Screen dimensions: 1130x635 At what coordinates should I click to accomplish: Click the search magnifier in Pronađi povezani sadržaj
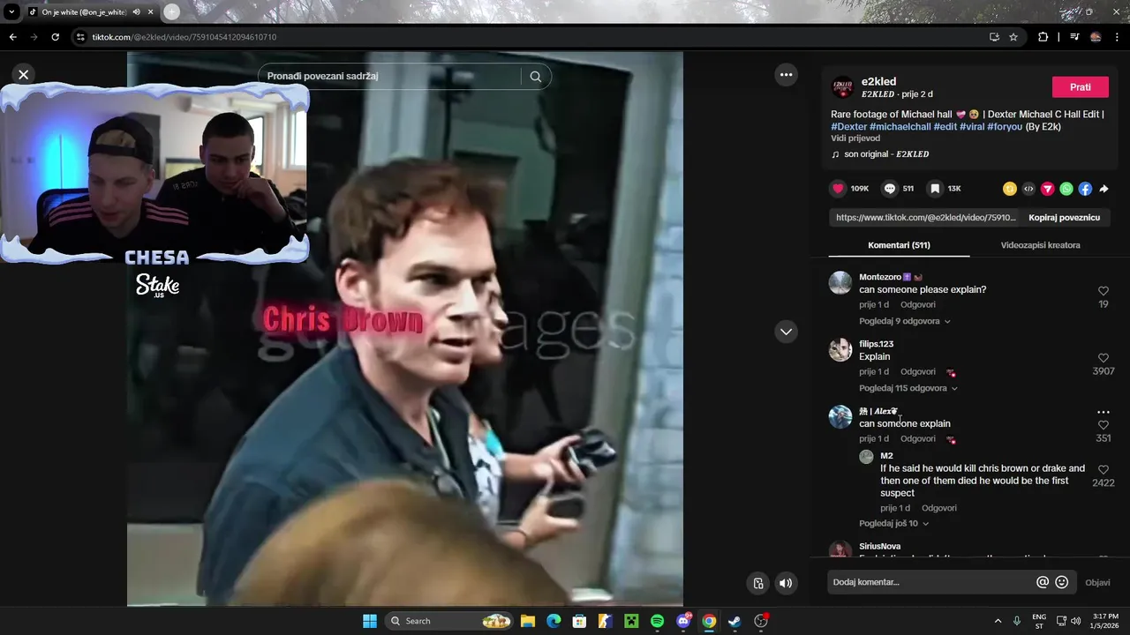(x=536, y=77)
